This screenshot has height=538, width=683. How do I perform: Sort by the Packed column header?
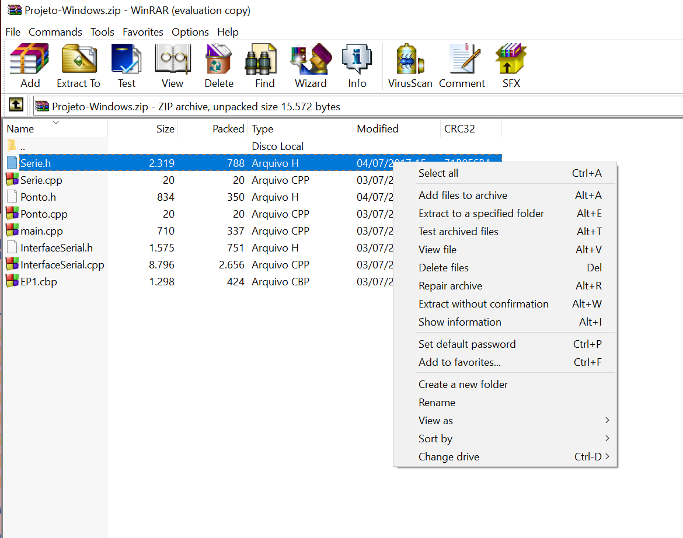[x=213, y=129]
